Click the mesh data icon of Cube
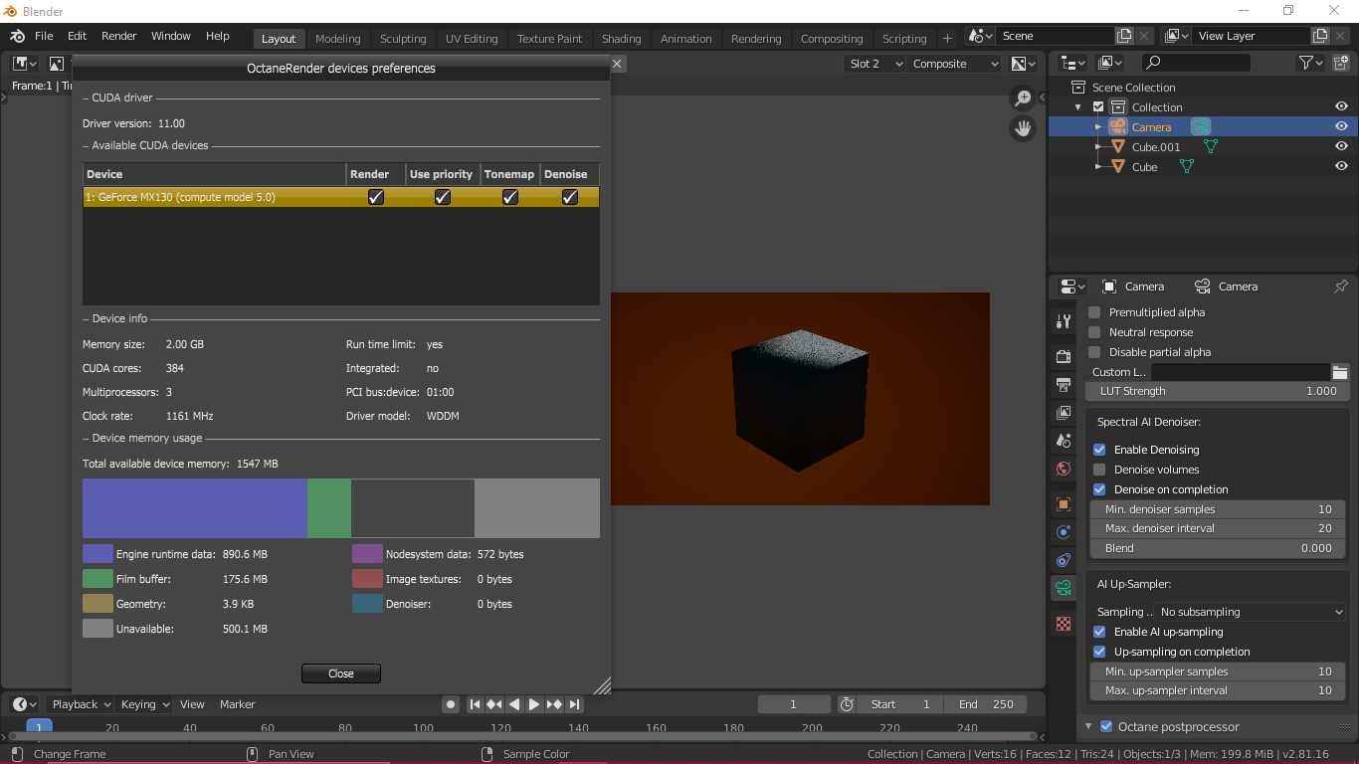Viewport: 1359px width, 764px height. click(x=1186, y=167)
